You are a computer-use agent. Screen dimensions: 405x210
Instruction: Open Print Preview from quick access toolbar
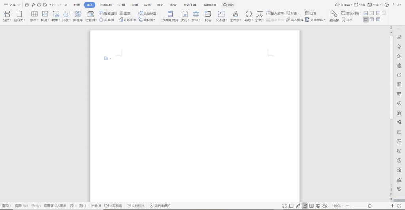[x=45, y=5]
